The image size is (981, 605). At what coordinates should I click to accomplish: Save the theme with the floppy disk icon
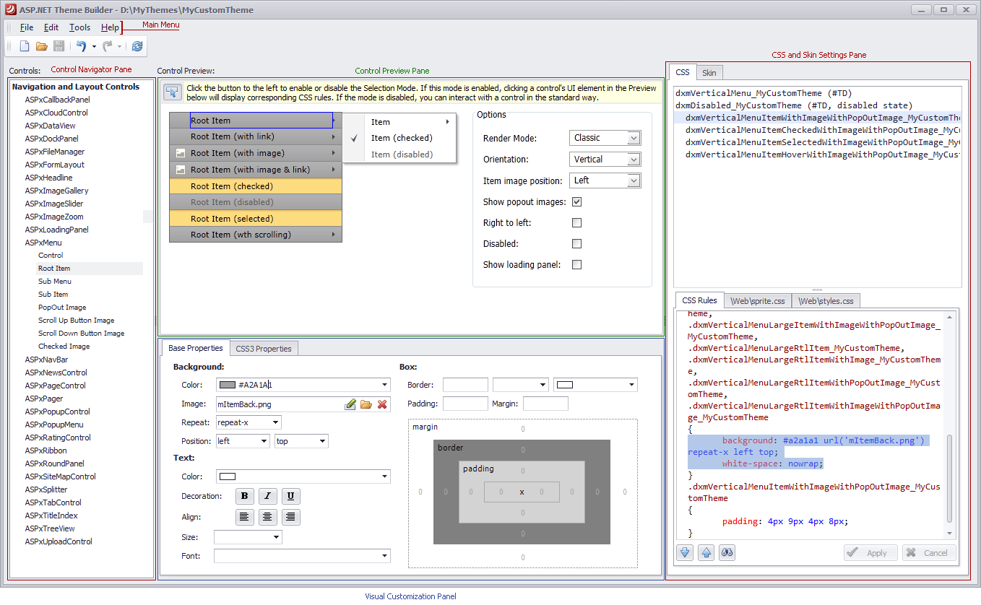point(59,46)
